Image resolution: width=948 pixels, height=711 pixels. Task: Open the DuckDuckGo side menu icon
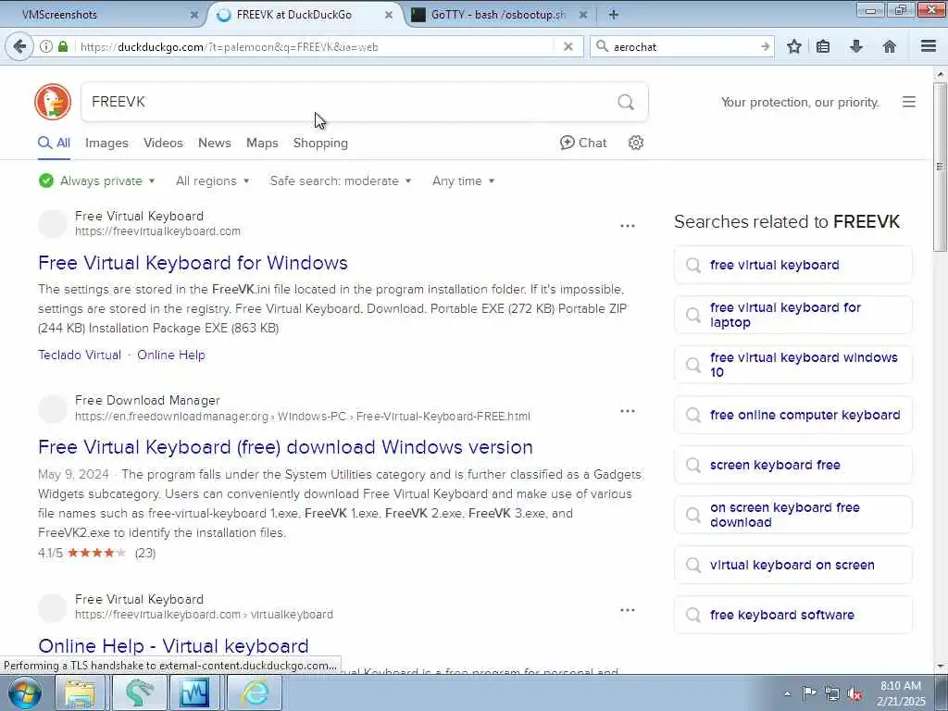coord(909,102)
